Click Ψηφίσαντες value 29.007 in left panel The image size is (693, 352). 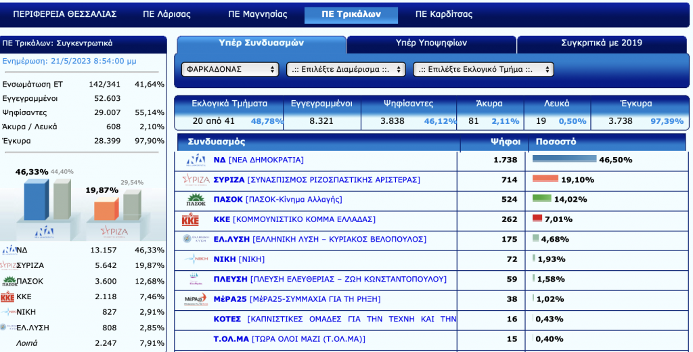108,112
